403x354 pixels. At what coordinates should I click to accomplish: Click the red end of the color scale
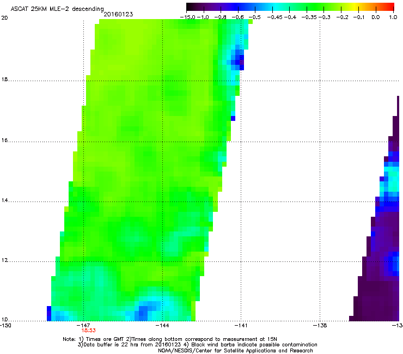pyautogui.click(x=389, y=7)
